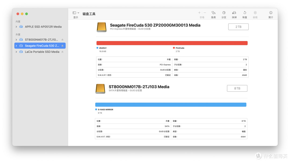Image resolution: width=290 pixels, height=162 pixels.
Task: Eject the Seagate FireCuda 530 disk
Action: (x=63, y=46)
